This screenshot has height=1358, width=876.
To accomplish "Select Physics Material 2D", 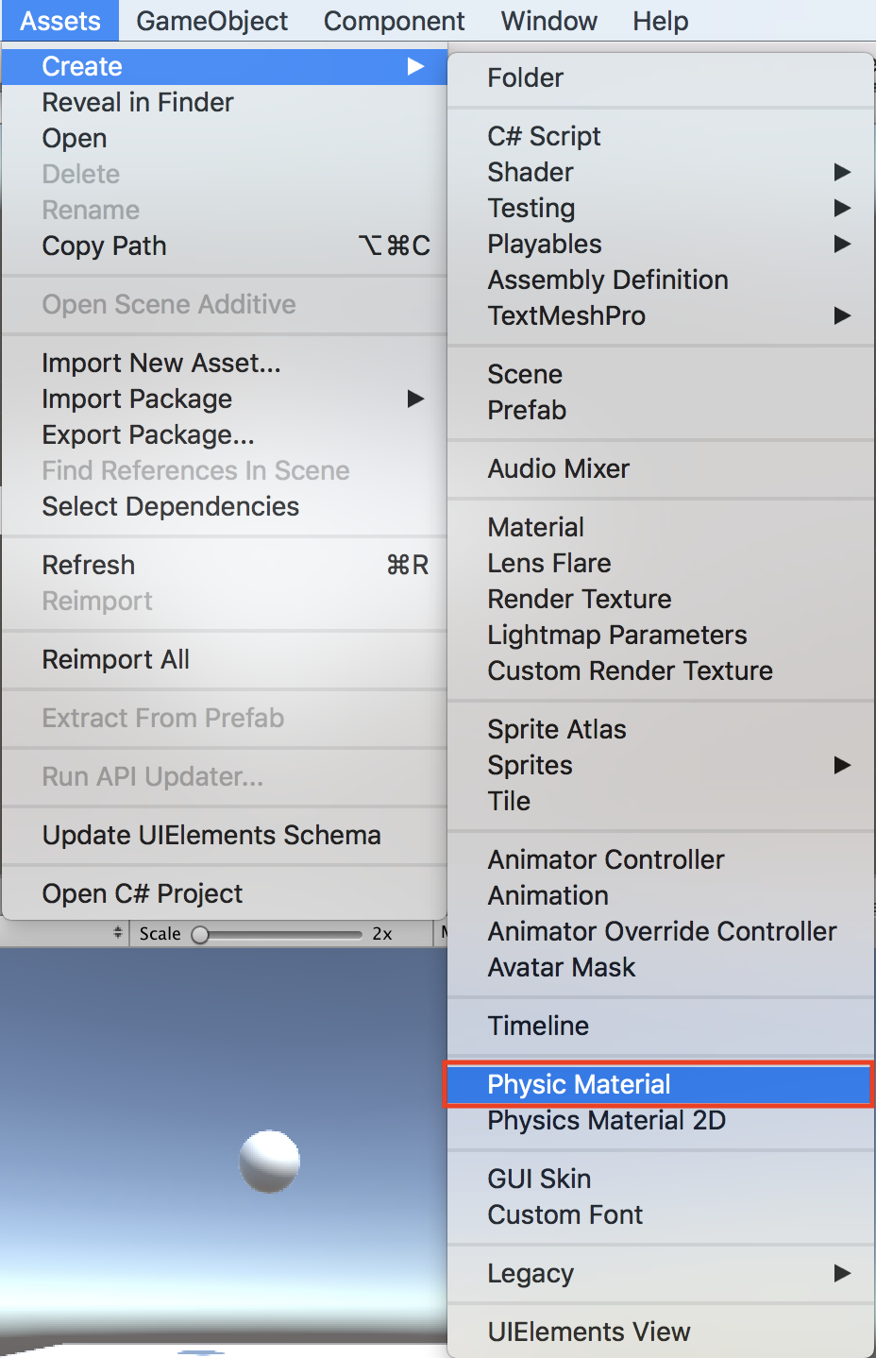I will coord(606,1120).
